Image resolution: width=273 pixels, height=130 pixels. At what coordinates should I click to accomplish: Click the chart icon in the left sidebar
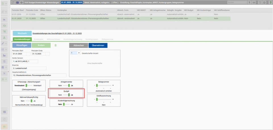point(4,20)
